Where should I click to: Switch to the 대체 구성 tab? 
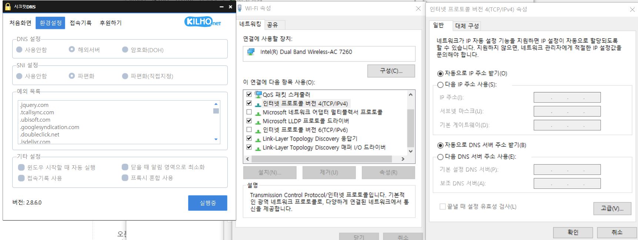tap(467, 26)
